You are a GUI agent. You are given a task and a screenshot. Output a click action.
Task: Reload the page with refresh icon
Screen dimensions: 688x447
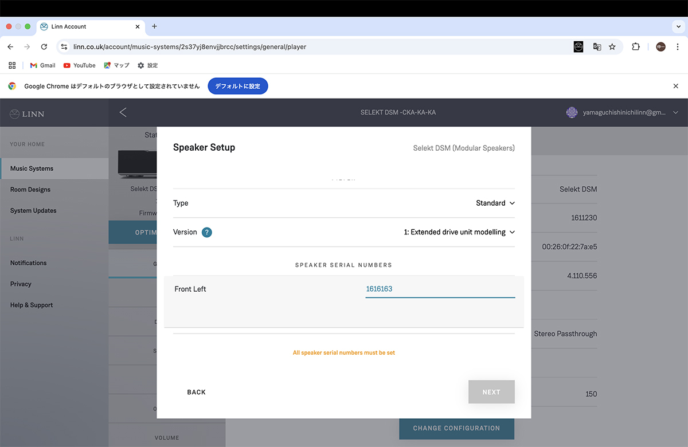click(44, 47)
